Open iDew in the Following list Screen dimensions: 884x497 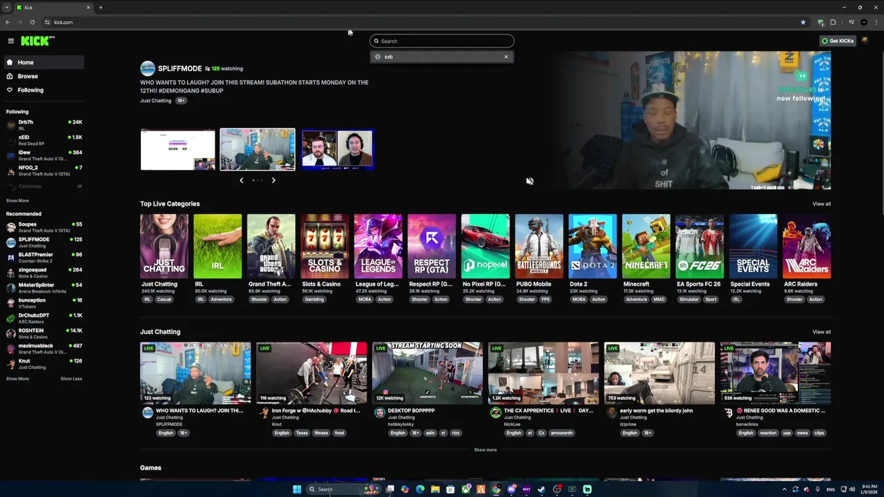[44, 155]
